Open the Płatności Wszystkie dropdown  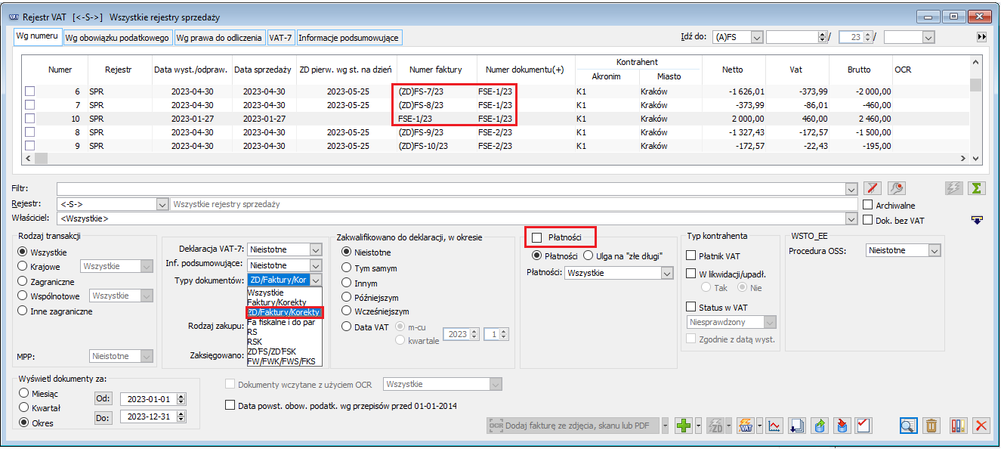click(666, 273)
